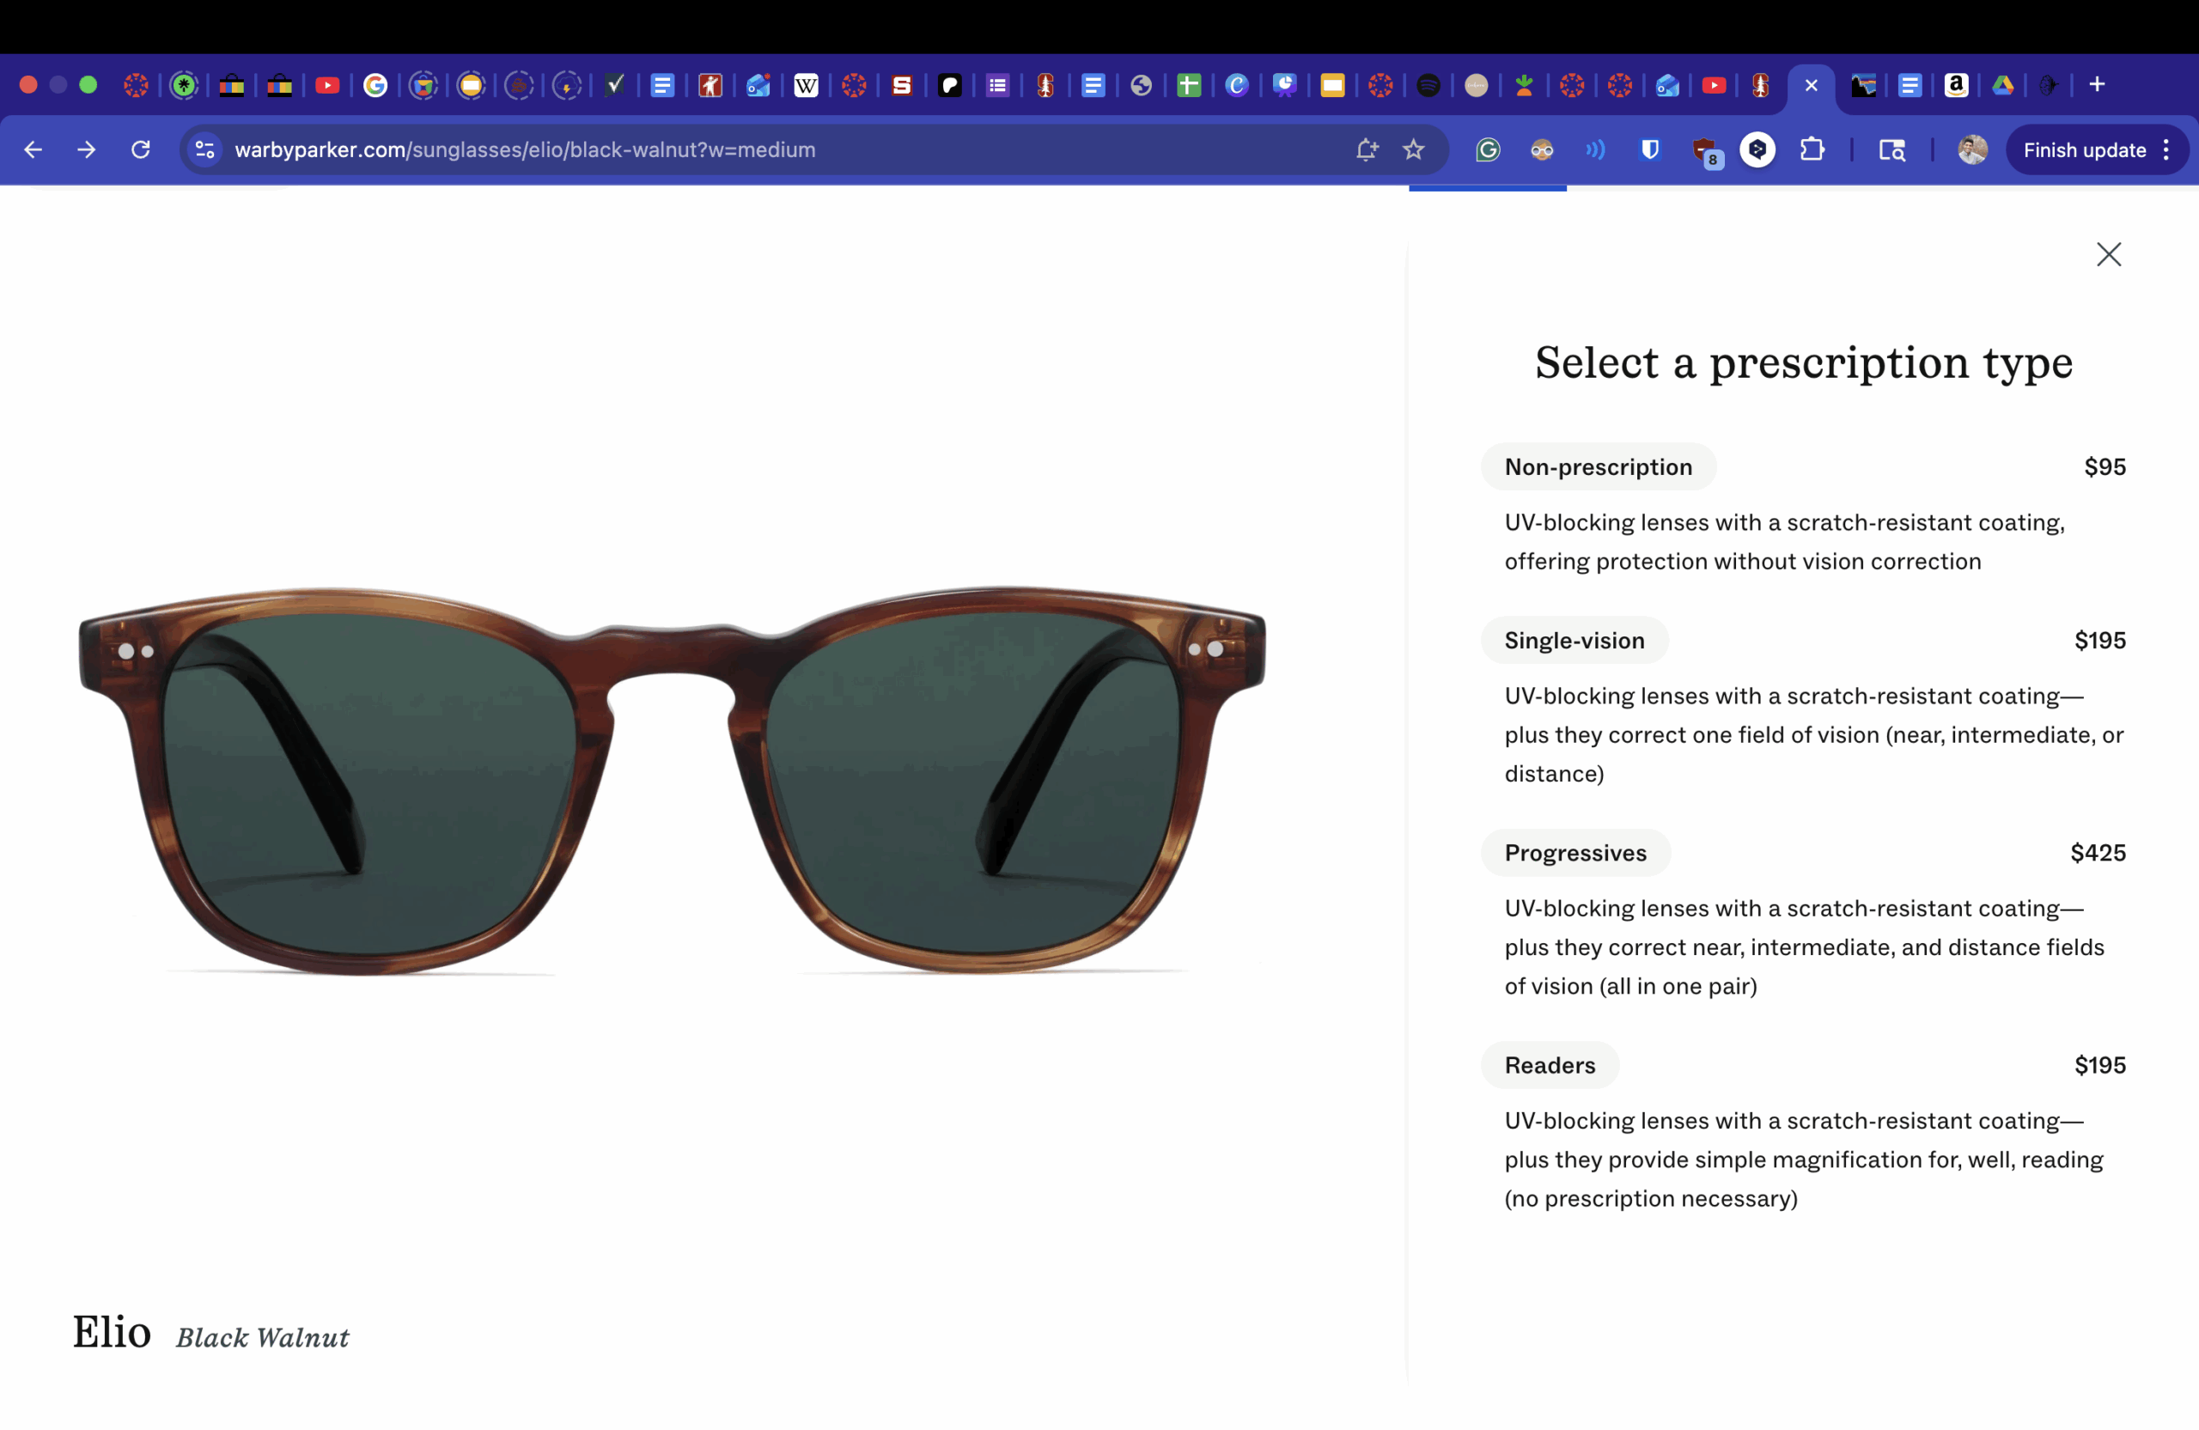The height and width of the screenshot is (1430, 2199).
Task: Select the Non-prescription option
Action: tap(1599, 466)
